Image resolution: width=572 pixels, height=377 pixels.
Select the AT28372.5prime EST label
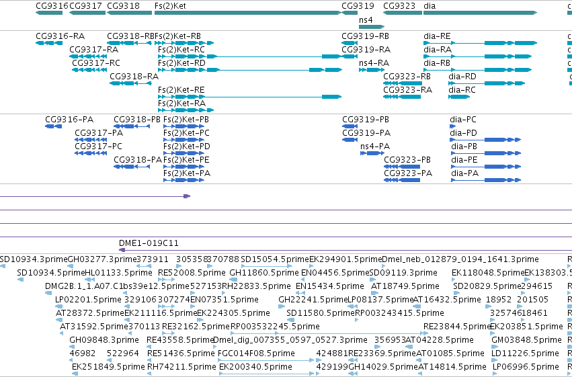pyautogui.click(x=90, y=313)
